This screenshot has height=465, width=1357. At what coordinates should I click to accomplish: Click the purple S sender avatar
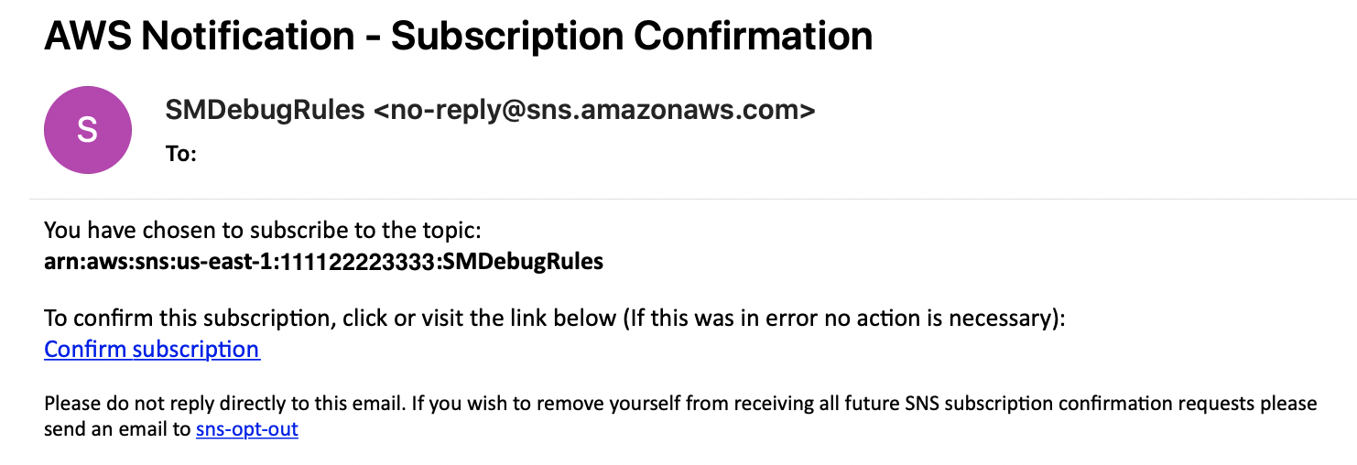tap(87, 131)
